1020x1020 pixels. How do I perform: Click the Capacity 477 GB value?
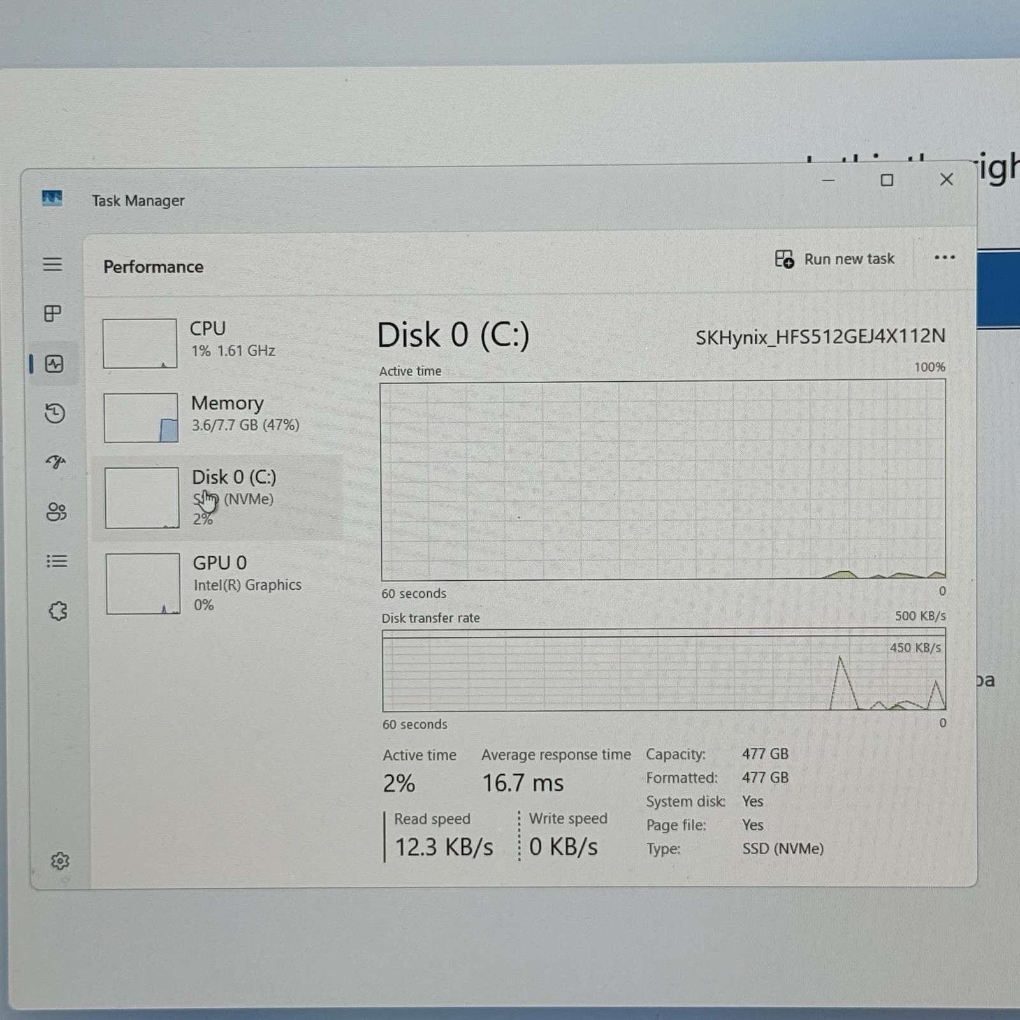click(765, 754)
